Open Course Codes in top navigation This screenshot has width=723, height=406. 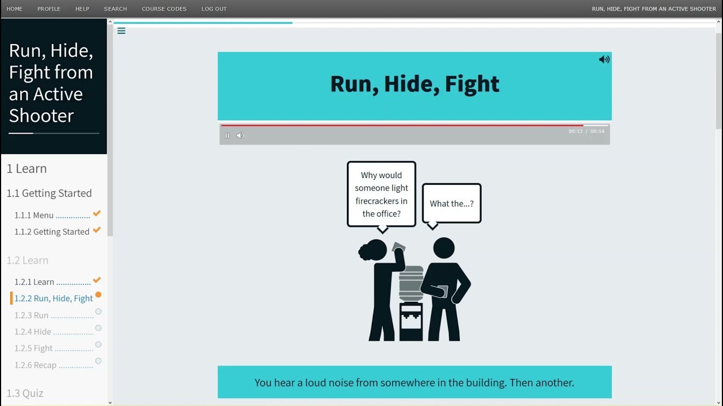164,9
